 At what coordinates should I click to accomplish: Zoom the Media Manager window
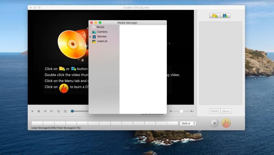pos(100,23)
